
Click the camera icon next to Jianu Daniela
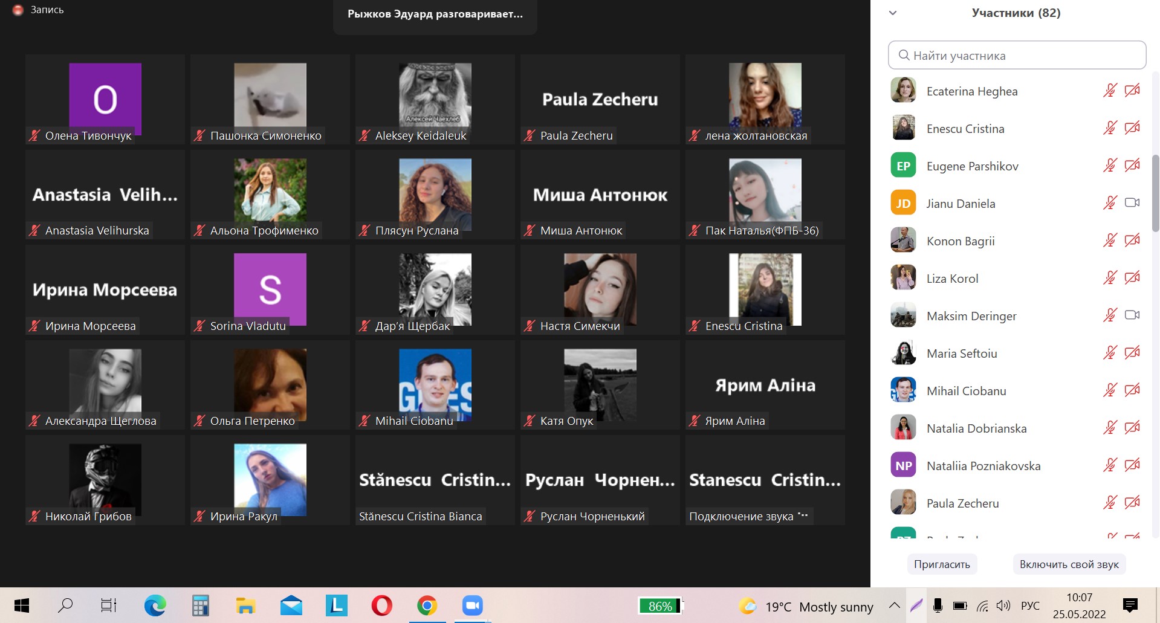point(1132,203)
